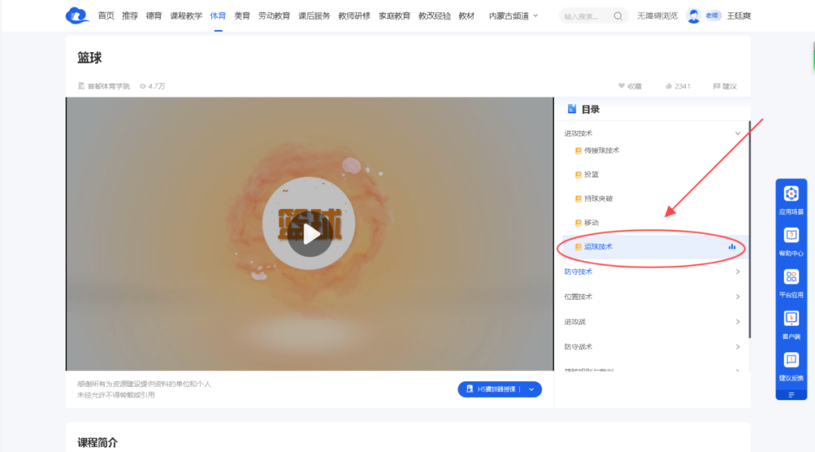
Task: Select the 运球技术 lesson
Action: pos(654,247)
